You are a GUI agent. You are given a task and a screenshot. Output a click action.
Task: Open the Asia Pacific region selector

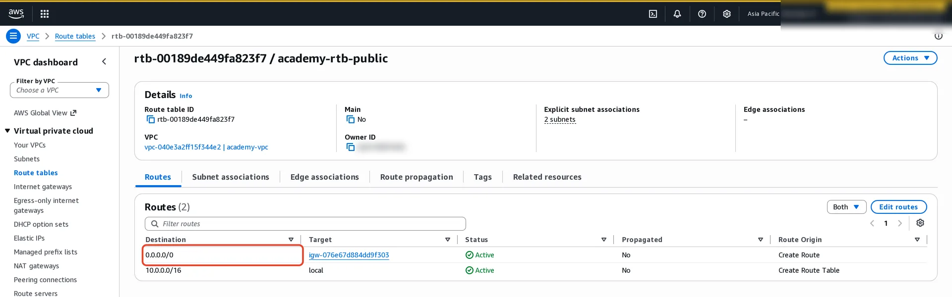click(x=763, y=14)
